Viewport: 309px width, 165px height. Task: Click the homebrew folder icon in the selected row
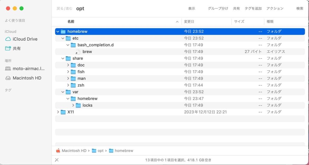click(x=63, y=32)
